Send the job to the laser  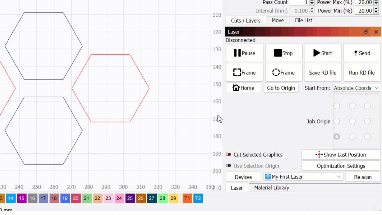362,53
